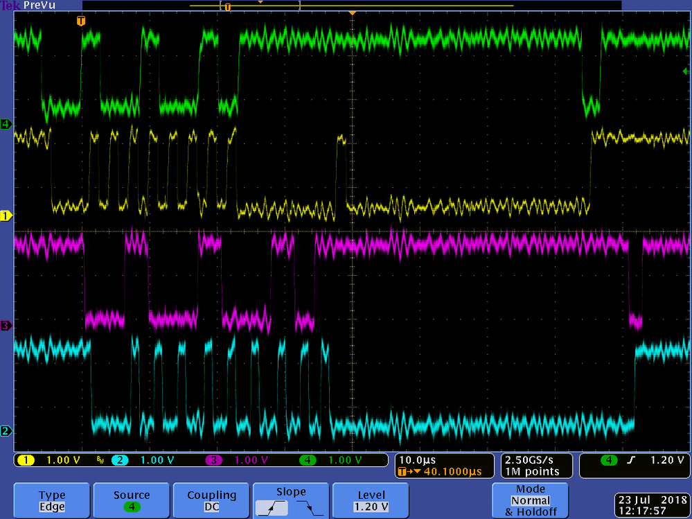Click the 2.50GS/s sample rate readout
Viewport: 692px width, 519px height.
tap(529, 460)
